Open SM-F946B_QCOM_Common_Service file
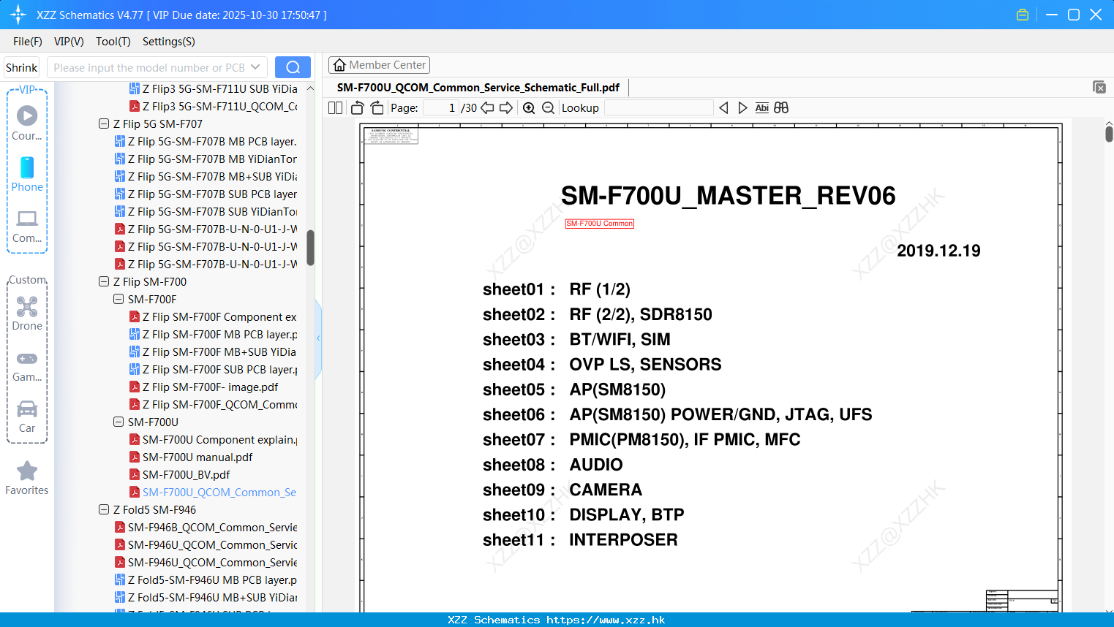The image size is (1114, 627). (206, 527)
